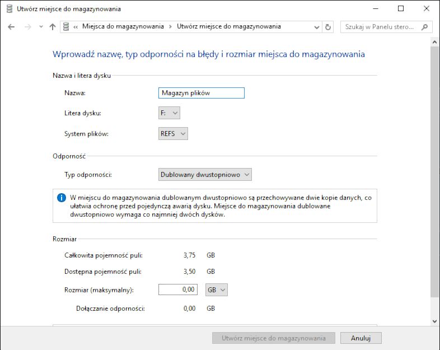Click the 3,75 total capacity value
The height and width of the screenshot is (350, 440).
(x=189, y=255)
